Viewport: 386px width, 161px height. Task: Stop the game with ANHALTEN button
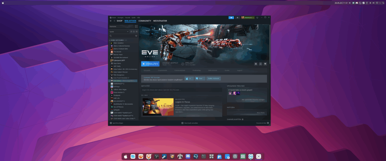(150, 64)
